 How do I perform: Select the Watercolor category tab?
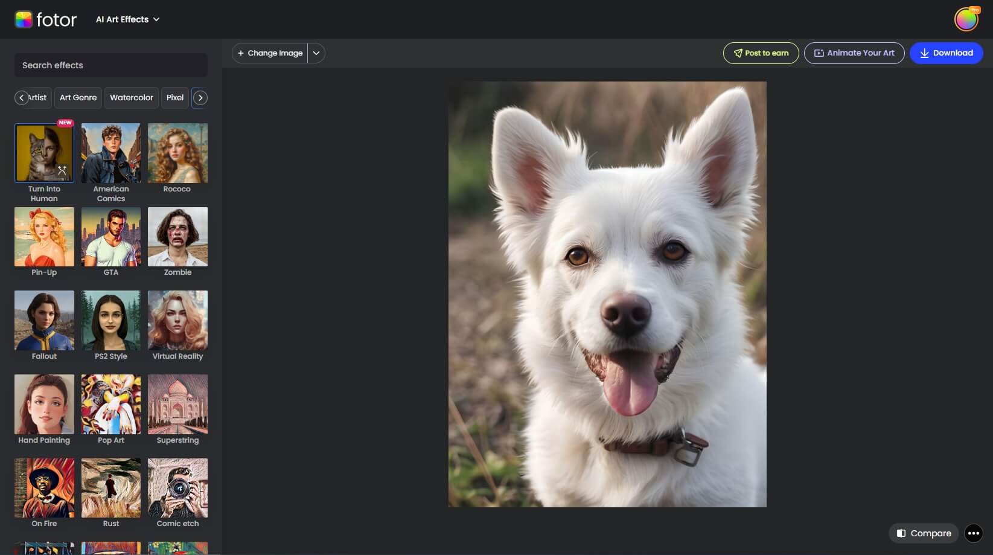pyautogui.click(x=132, y=97)
